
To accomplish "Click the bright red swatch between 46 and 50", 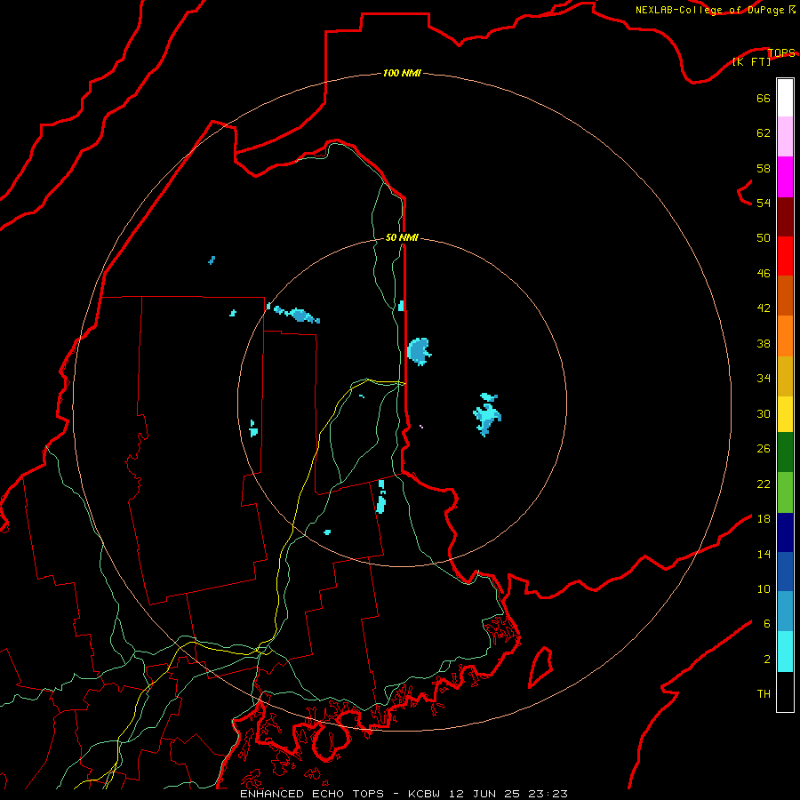I will (x=785, y=256).
